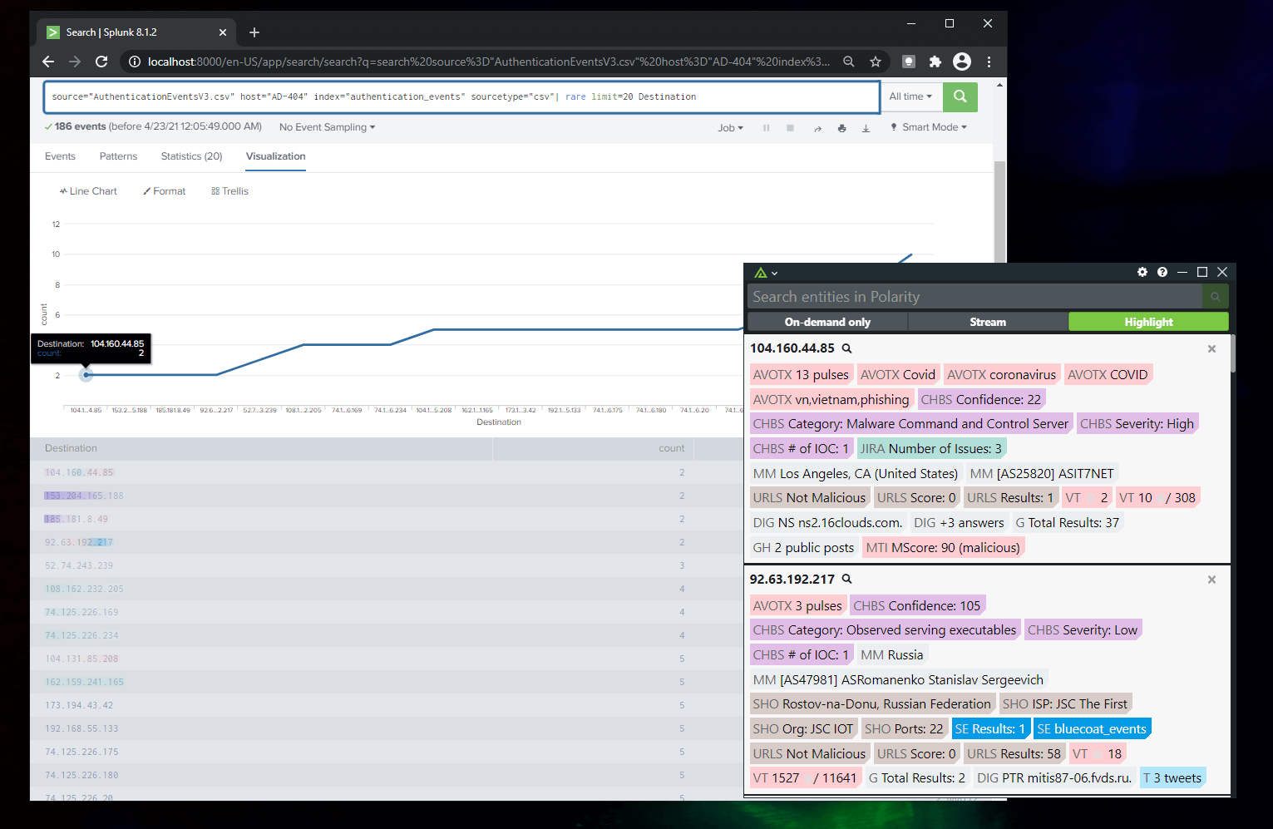Dismiss the 104.160.44.85 result card
The width and height of the screenshot is (1273, 829).
(1211, 348)
